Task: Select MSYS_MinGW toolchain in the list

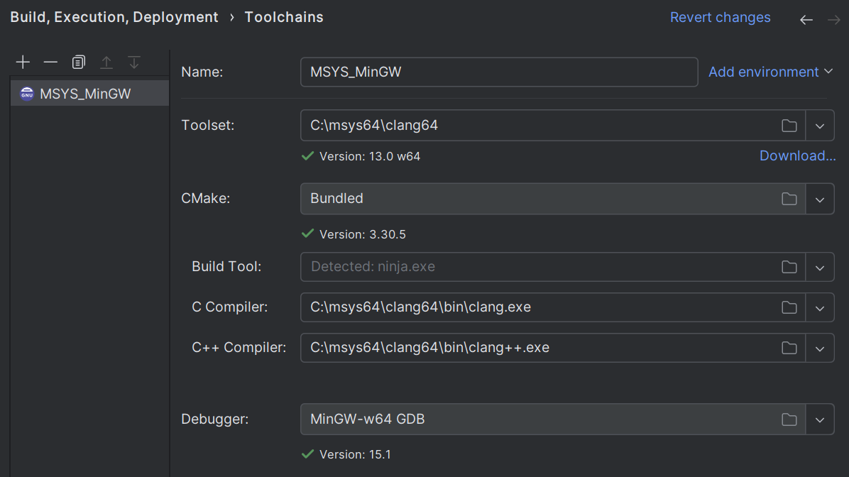Action: [85, 94]
